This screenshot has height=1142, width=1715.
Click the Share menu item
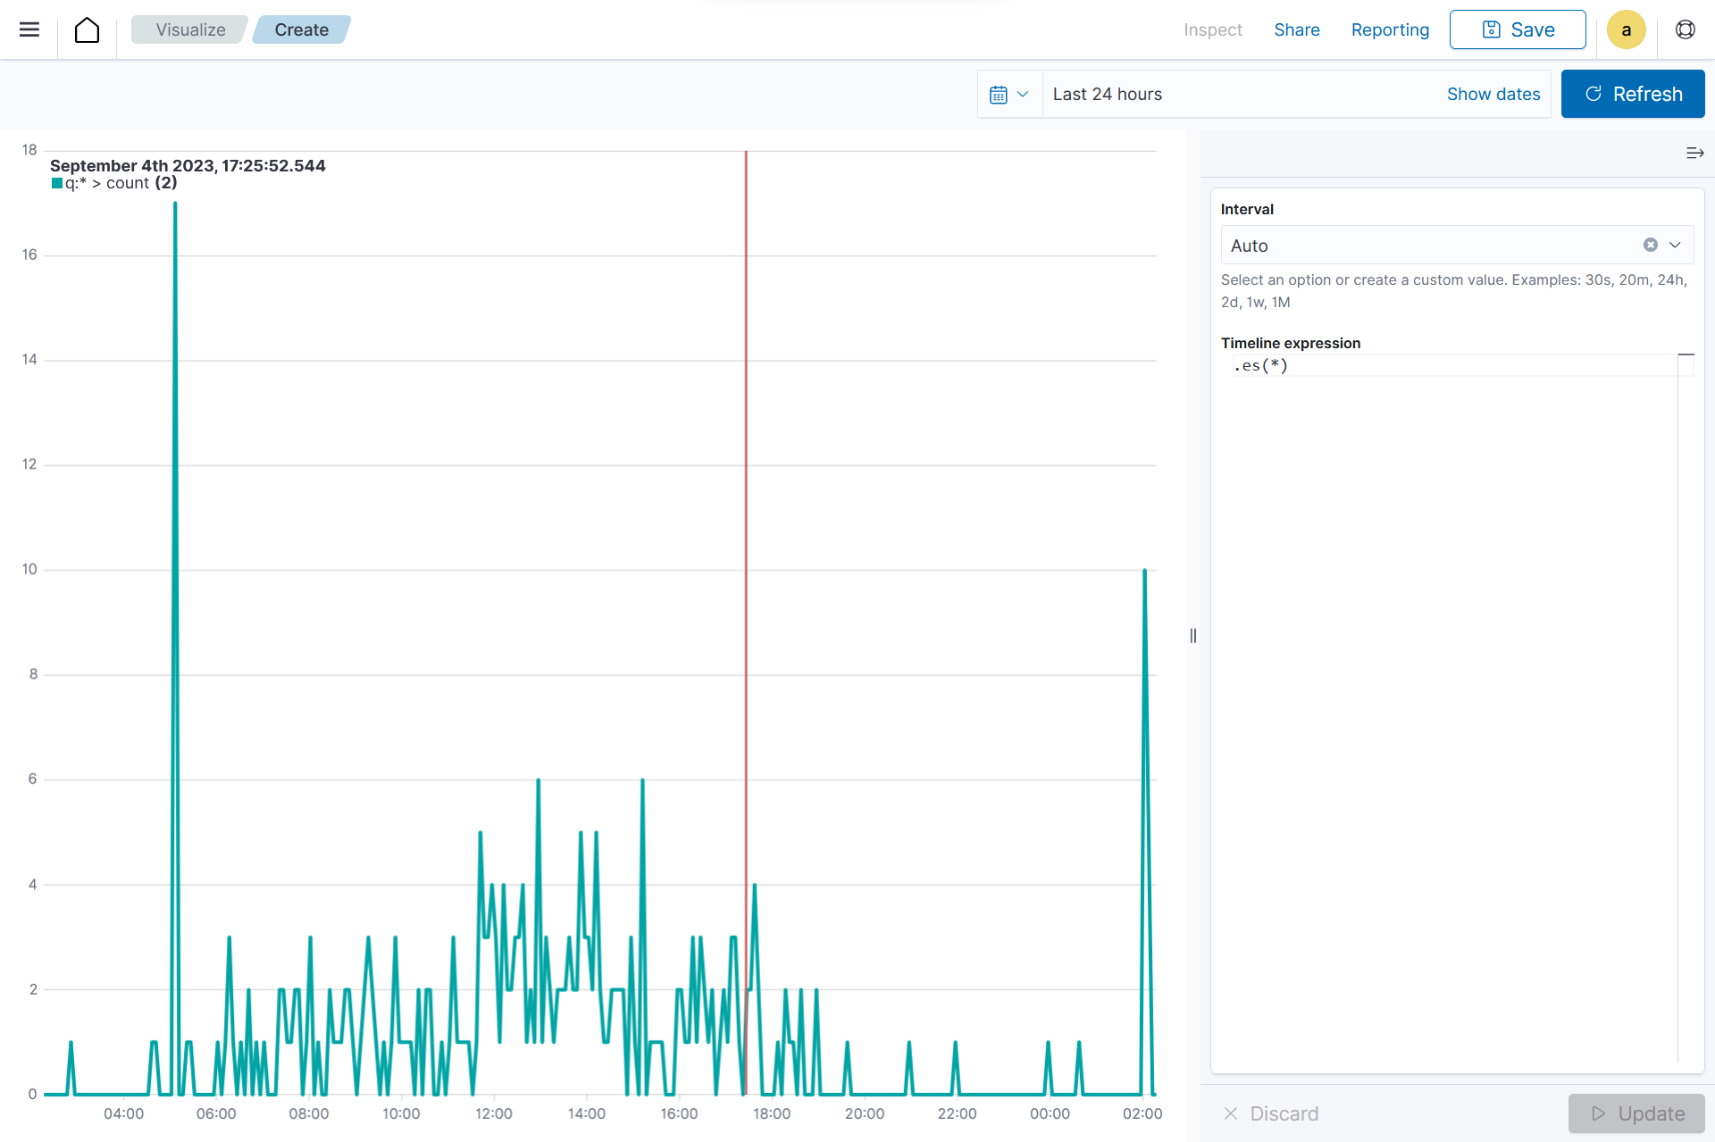click(1297, 28)
